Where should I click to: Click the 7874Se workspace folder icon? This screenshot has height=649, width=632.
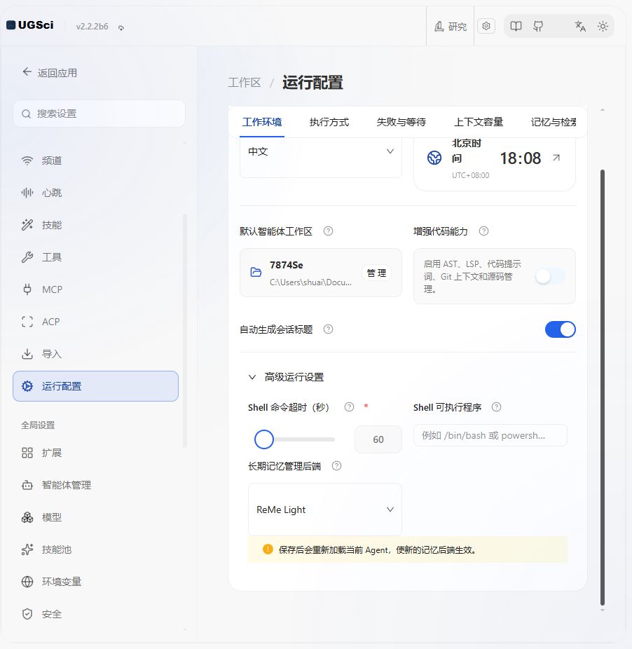tap(256, 272)
